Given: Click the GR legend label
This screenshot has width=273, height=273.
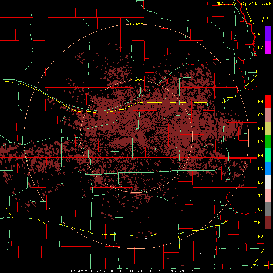Looking at the screenshot, I should click(x=260, y=115).
